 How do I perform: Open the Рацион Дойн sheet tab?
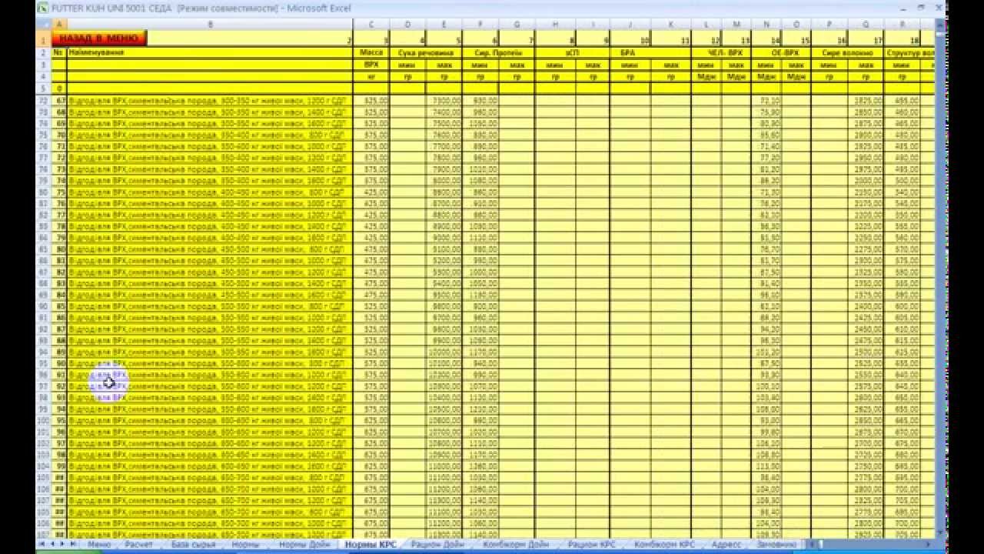coord(437,544)
